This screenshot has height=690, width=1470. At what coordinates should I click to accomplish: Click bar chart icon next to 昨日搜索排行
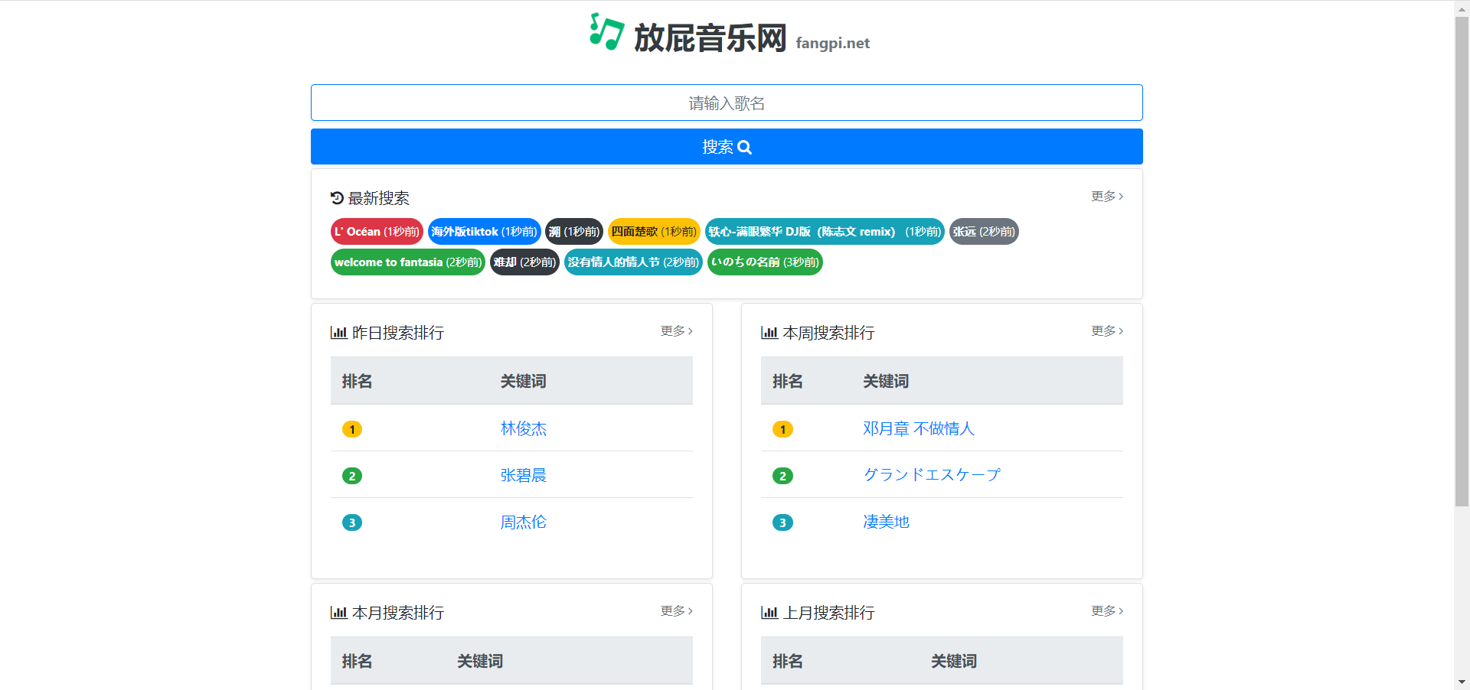(x=338, y=333)
